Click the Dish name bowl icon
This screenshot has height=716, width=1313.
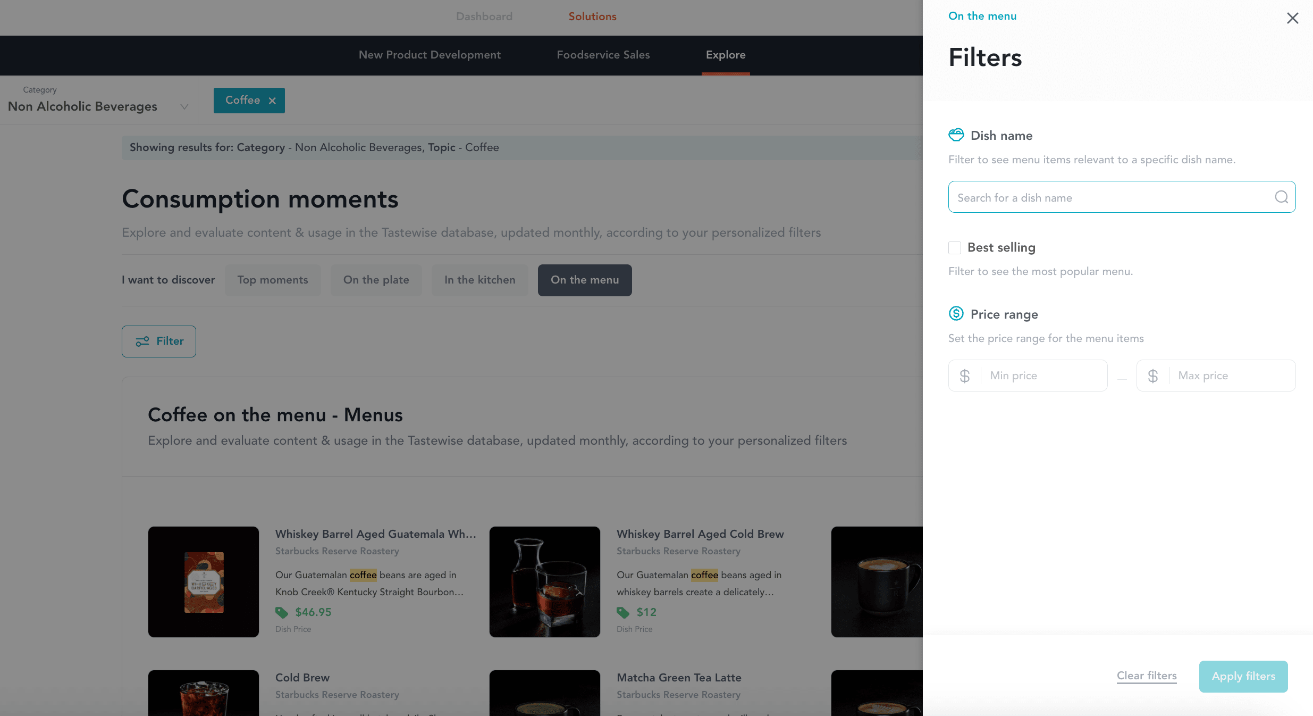point(956,135)
